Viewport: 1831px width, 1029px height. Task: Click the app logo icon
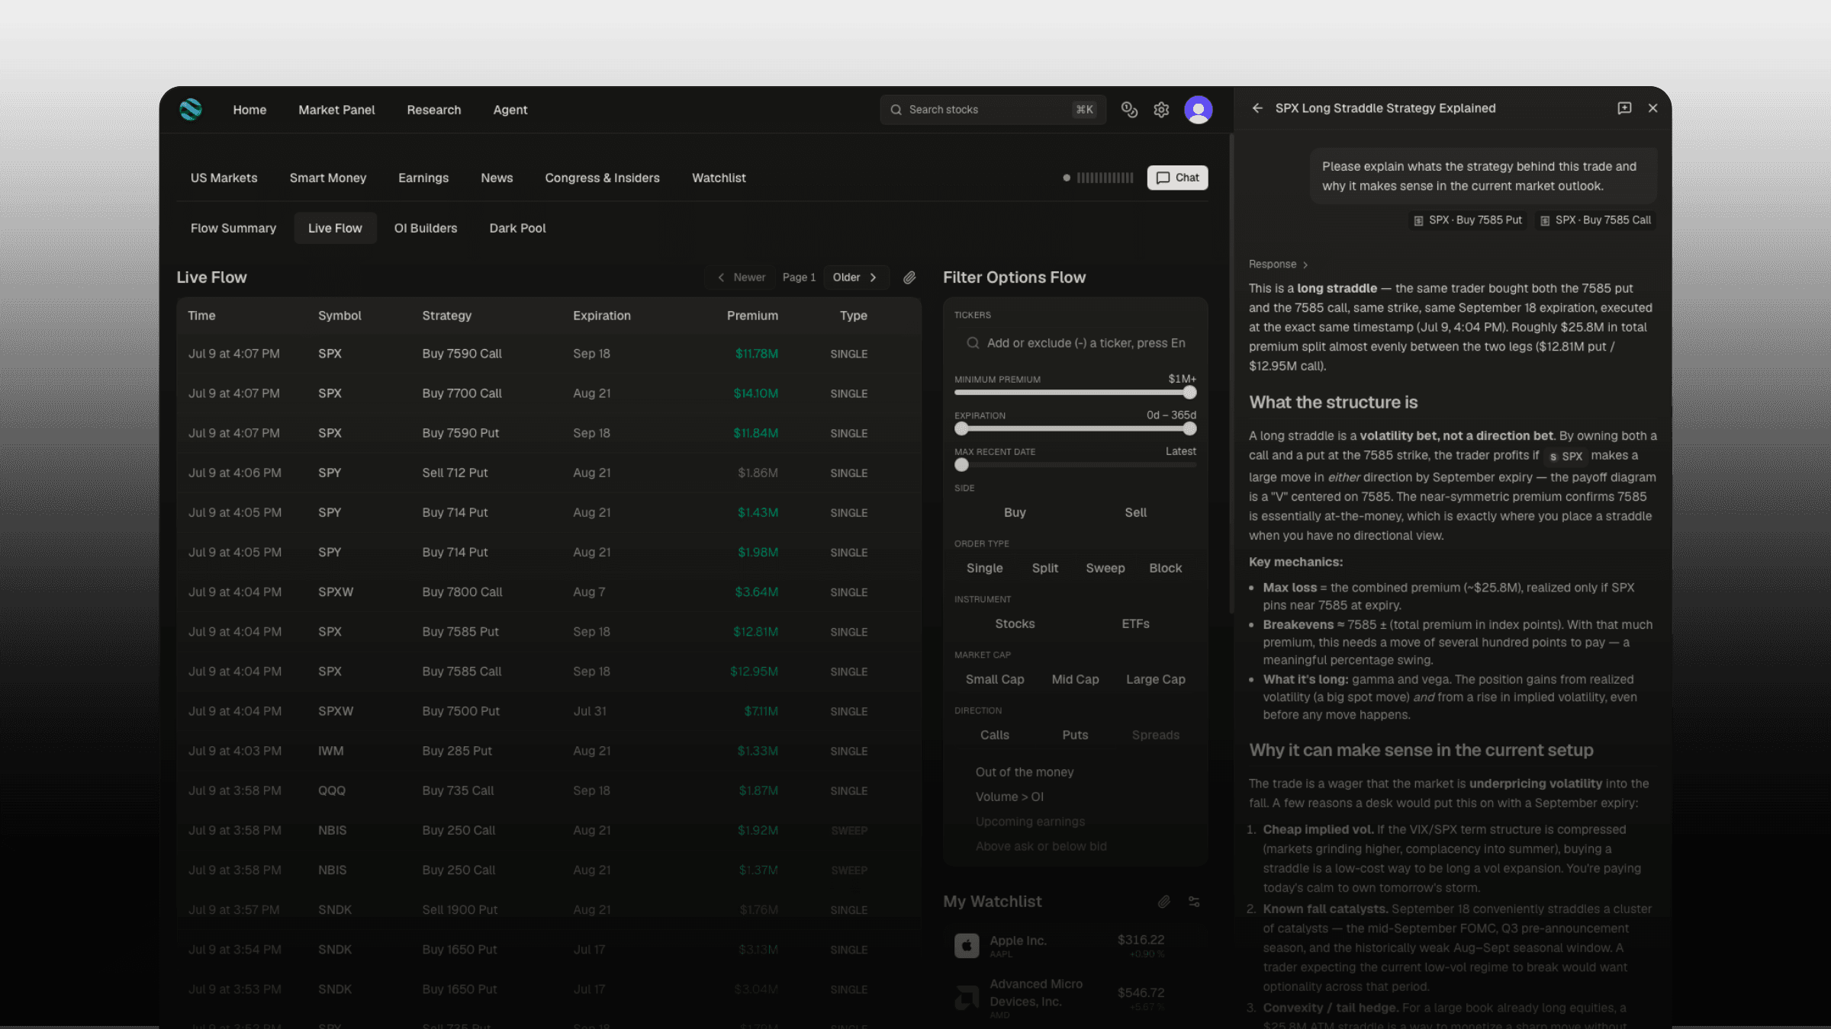point(191,110)
